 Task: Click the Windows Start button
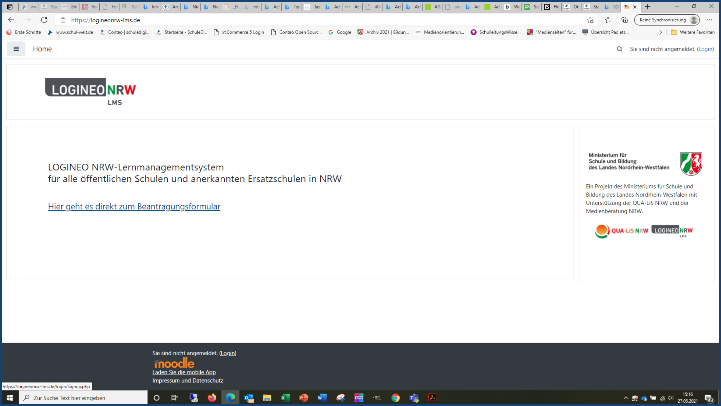[10, 398]
